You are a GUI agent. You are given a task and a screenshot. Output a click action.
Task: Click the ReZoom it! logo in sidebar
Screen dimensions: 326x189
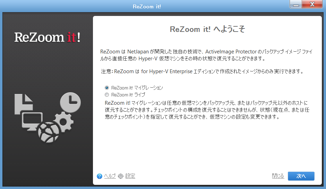tap(47, 37)
